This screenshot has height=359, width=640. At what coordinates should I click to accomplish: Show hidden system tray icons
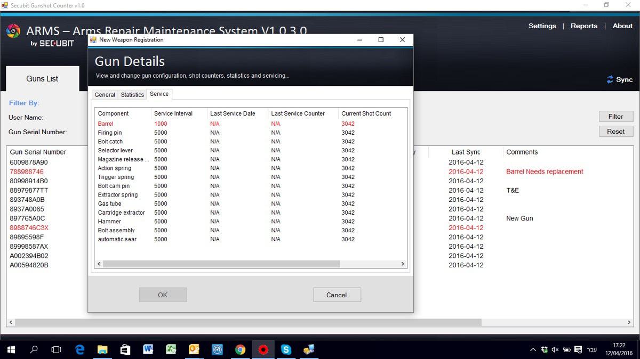(x=533, y=350)
